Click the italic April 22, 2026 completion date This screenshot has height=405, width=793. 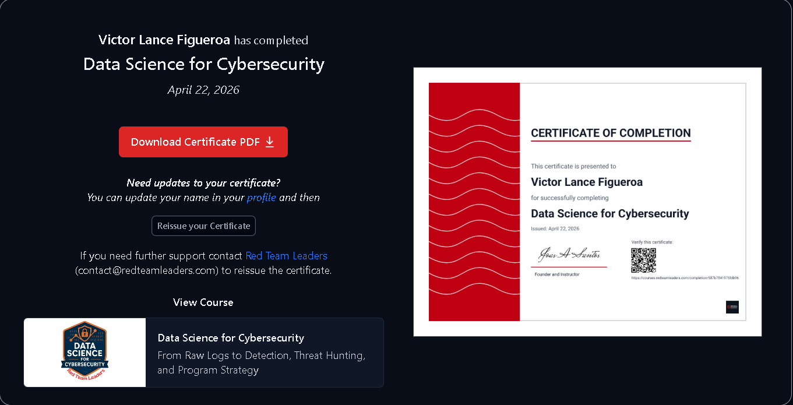(x=203, y=90)
